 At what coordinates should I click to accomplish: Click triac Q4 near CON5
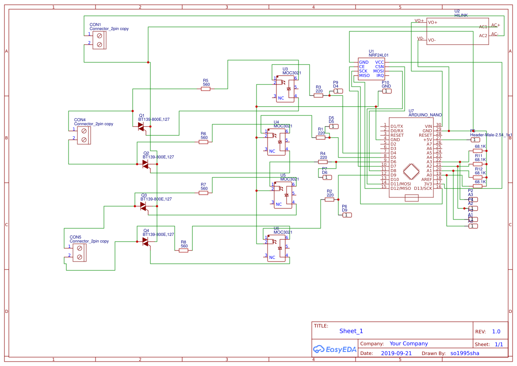pos(146,241)
